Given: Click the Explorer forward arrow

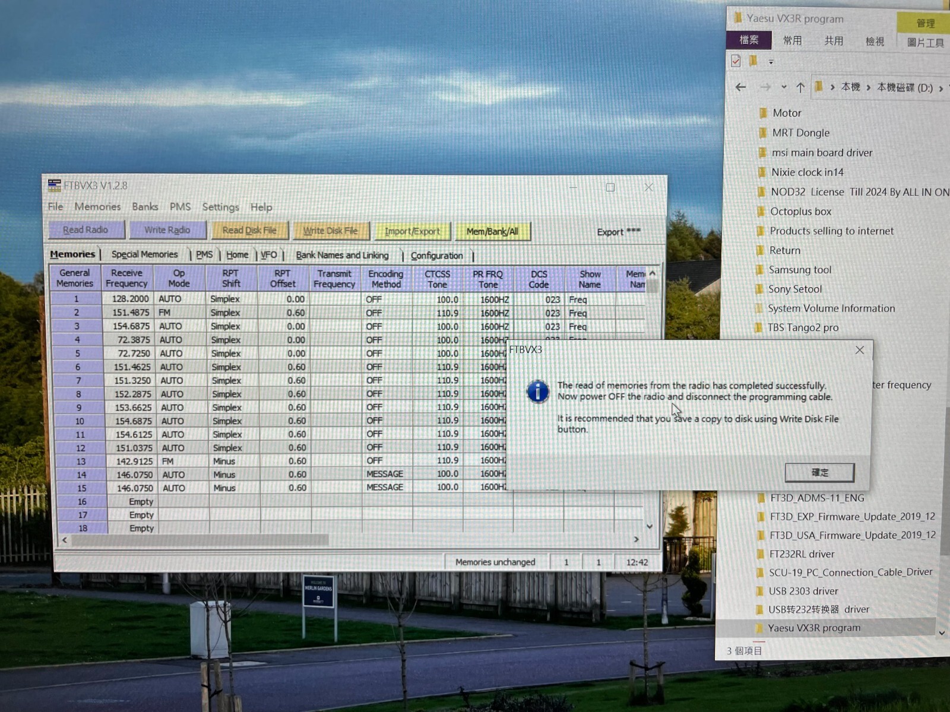Looking at the screenshot, I should tap(765, 87).
